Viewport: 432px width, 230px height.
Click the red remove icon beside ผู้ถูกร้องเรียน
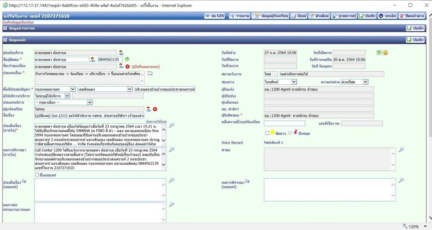(155, 109)
